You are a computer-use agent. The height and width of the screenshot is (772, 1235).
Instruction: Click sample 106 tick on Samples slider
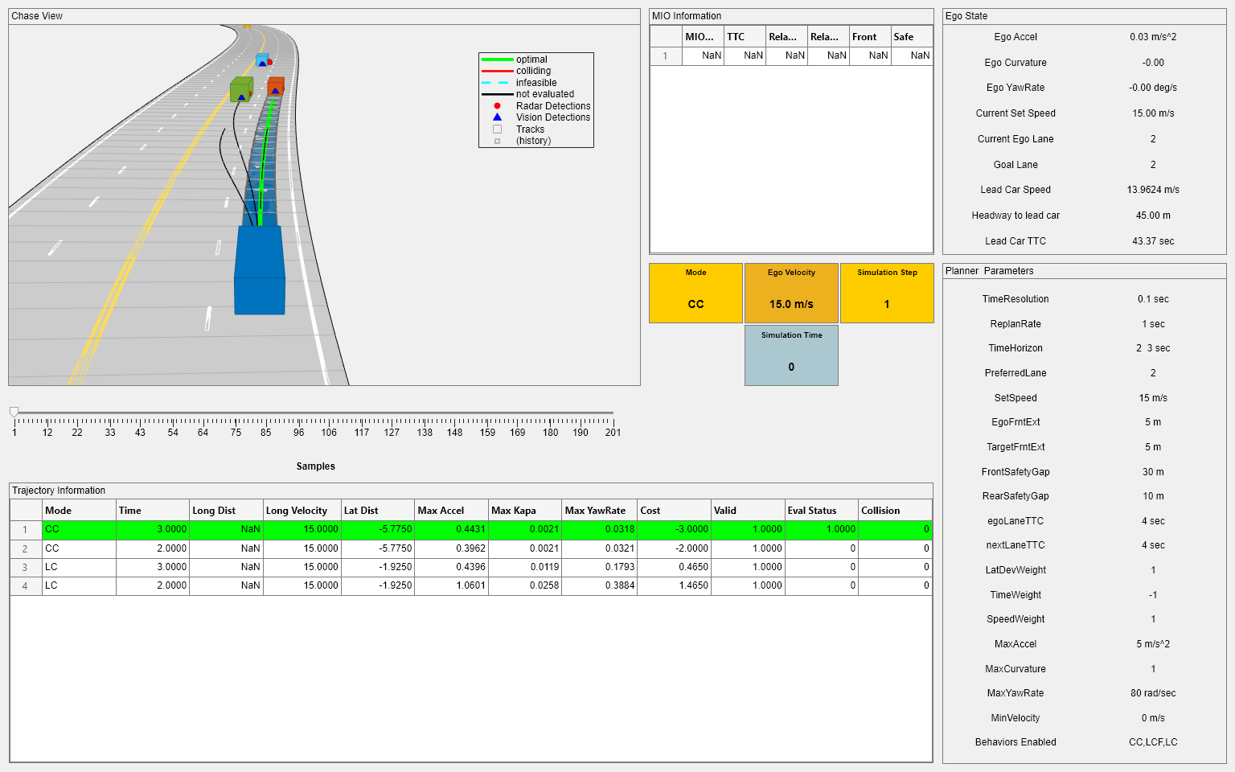click(x=329, y=421)
